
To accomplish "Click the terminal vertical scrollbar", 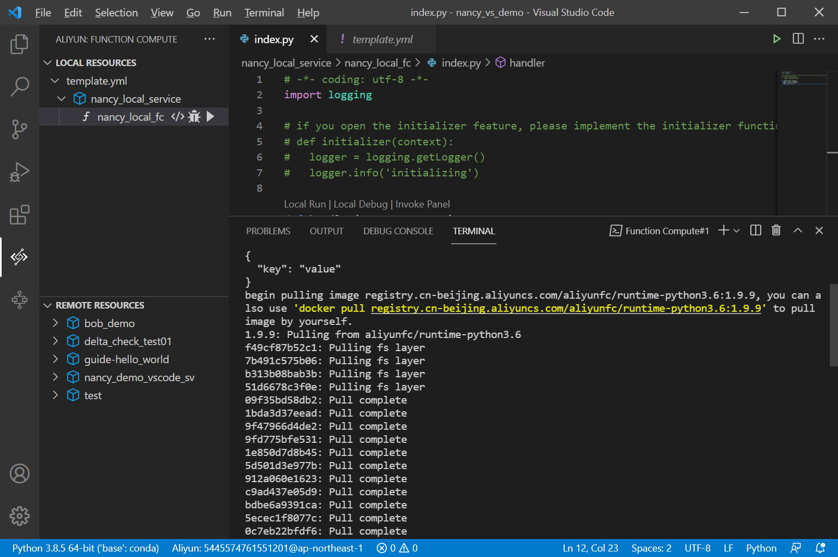I will (834, 324).
